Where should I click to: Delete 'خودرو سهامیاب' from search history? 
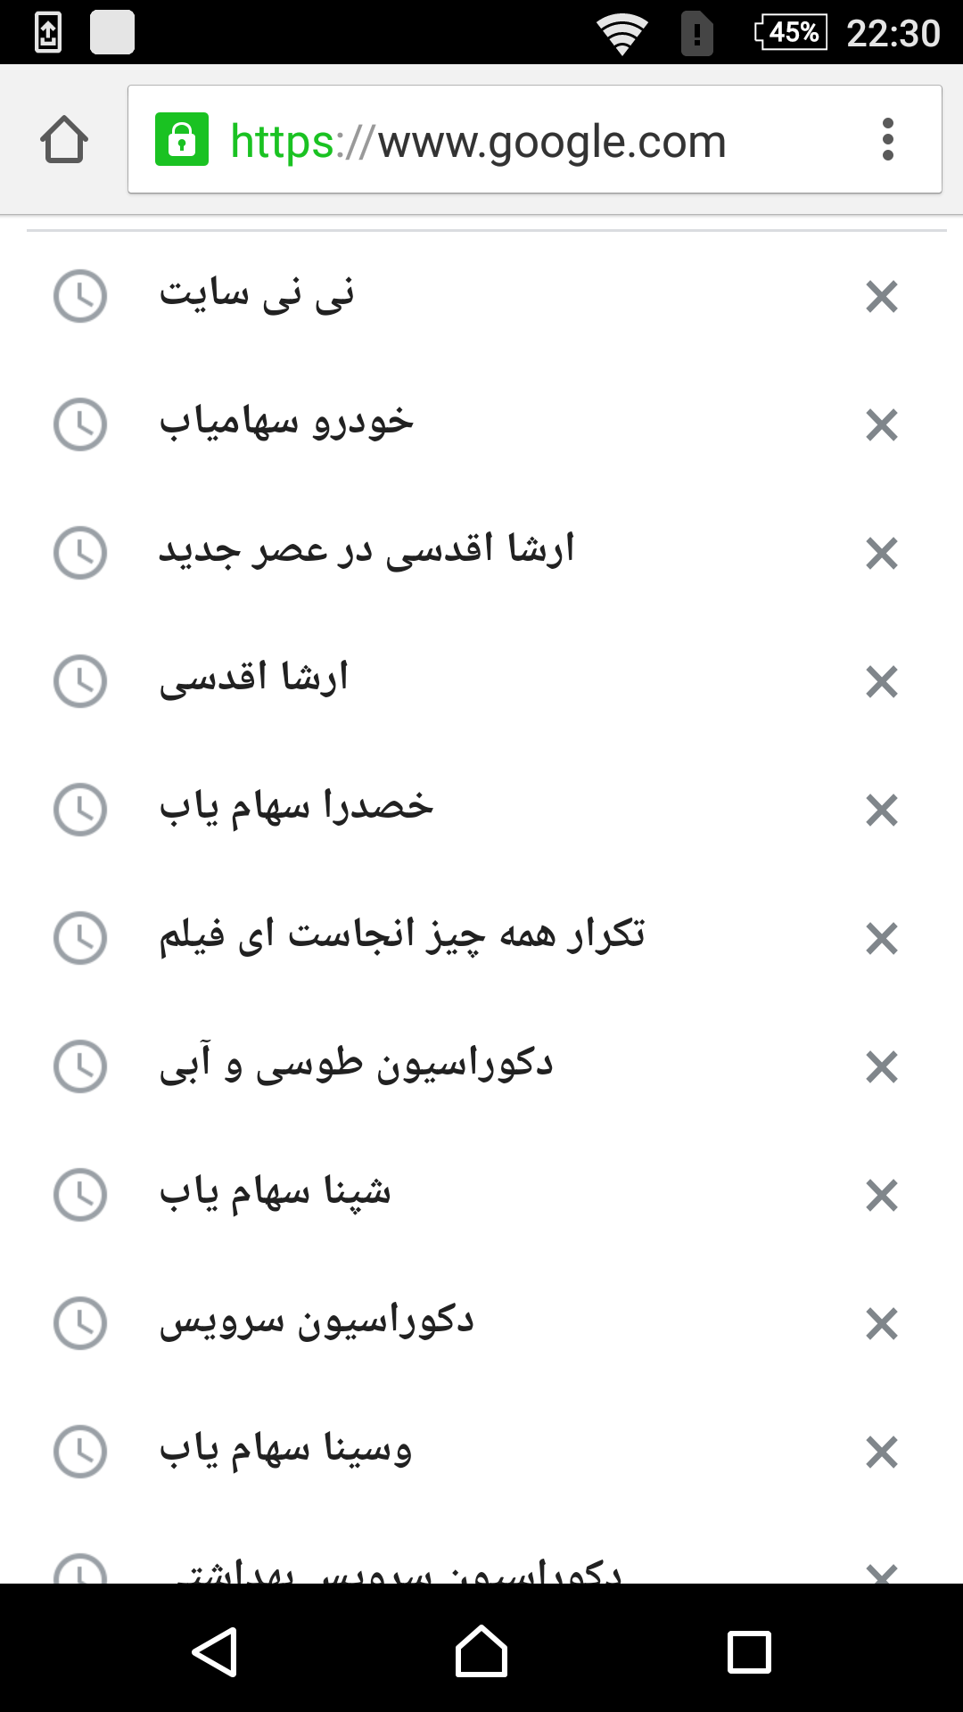pos(881,425)
